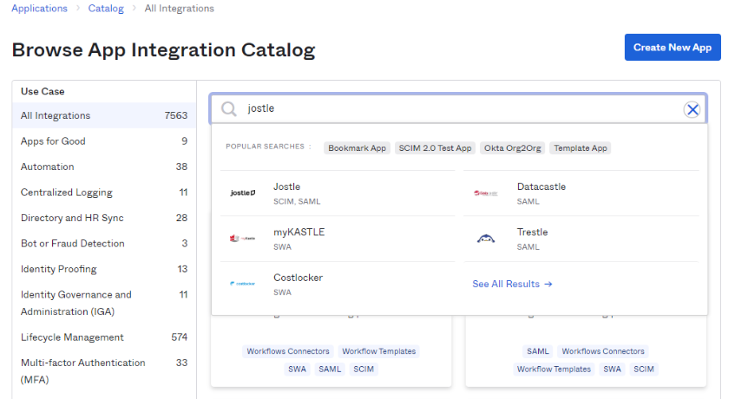This screenshot has width=735, height=399.
Task: Click the SWA tag on right card
Action: (612, 369)
